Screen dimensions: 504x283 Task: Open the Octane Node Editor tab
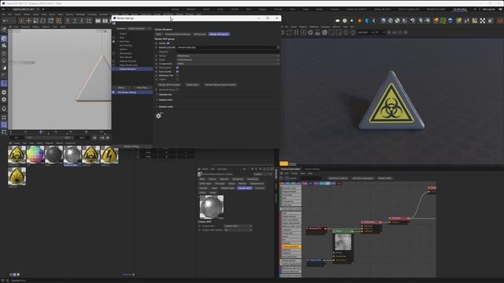click(x=291, y=169)
